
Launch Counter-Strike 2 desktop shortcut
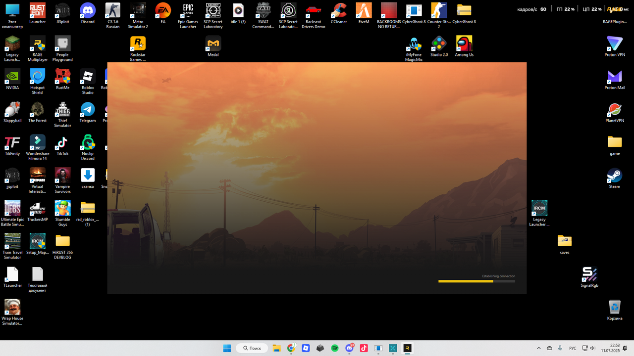[439, 16]
